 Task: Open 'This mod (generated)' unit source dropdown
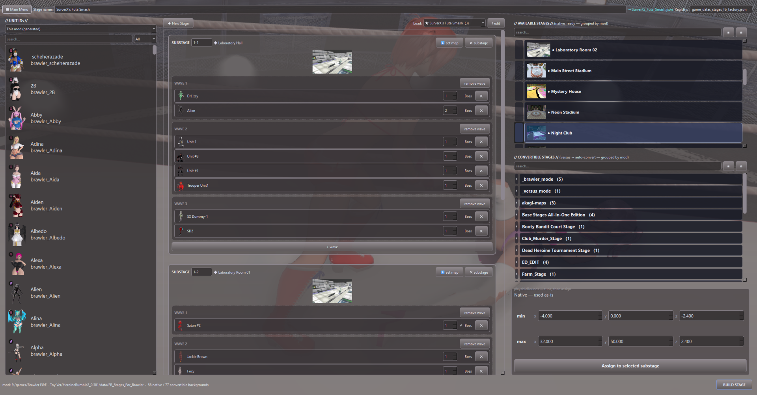point(80,29)
